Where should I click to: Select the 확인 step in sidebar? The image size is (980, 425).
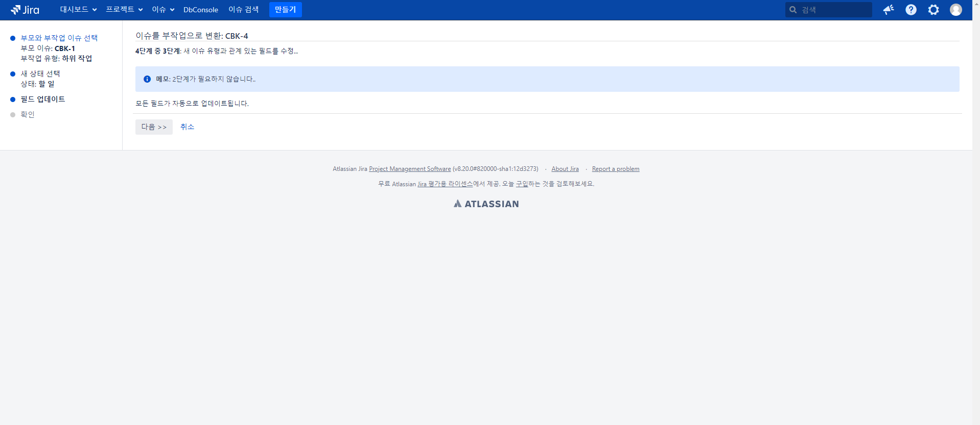(28, 115)
